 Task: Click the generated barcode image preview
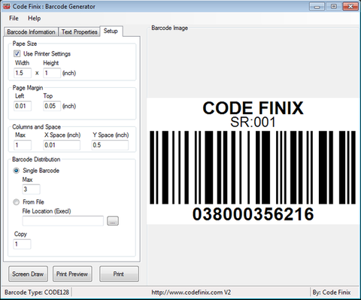click(253, 161)
